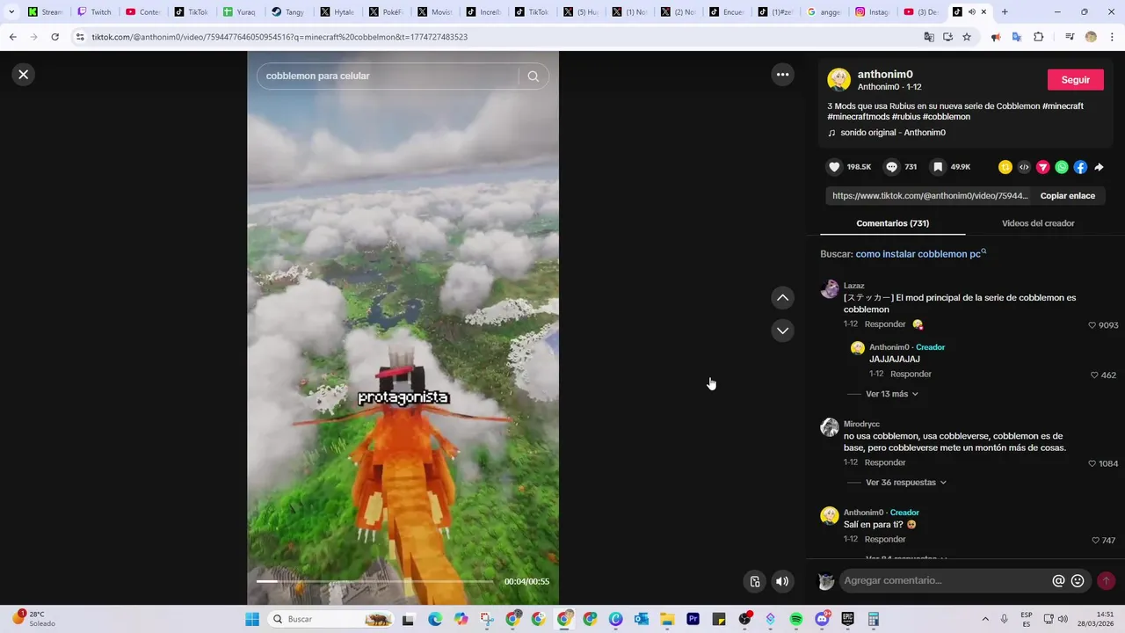
Task: Open the Chrome extensions puzzle icon
Action: (1038, 37)
